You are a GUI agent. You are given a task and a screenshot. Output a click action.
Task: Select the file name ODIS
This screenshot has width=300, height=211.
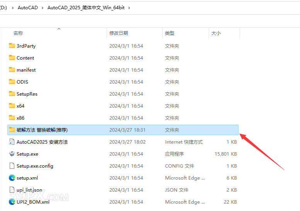(22, 82)
